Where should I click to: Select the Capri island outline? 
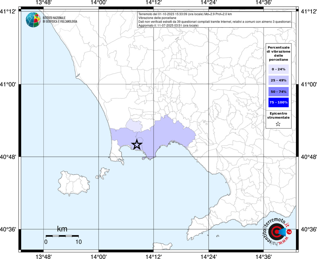(160, 246)
